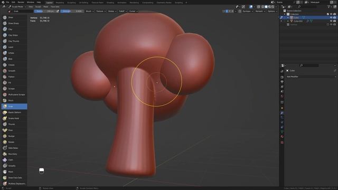338x190 pixels.
Task: Toggle viewport visibility eye for Cube
Action: click(x=331, y=17)
